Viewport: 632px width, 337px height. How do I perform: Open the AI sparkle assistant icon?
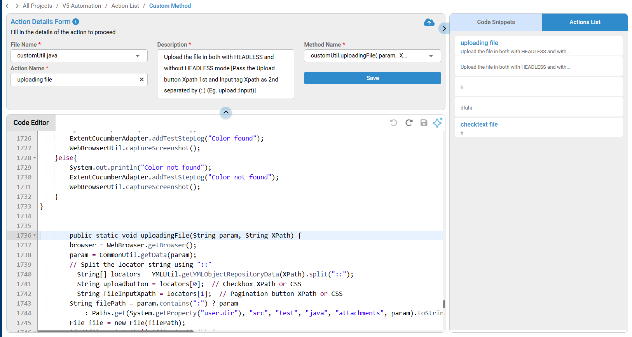[x=438, y=123]
